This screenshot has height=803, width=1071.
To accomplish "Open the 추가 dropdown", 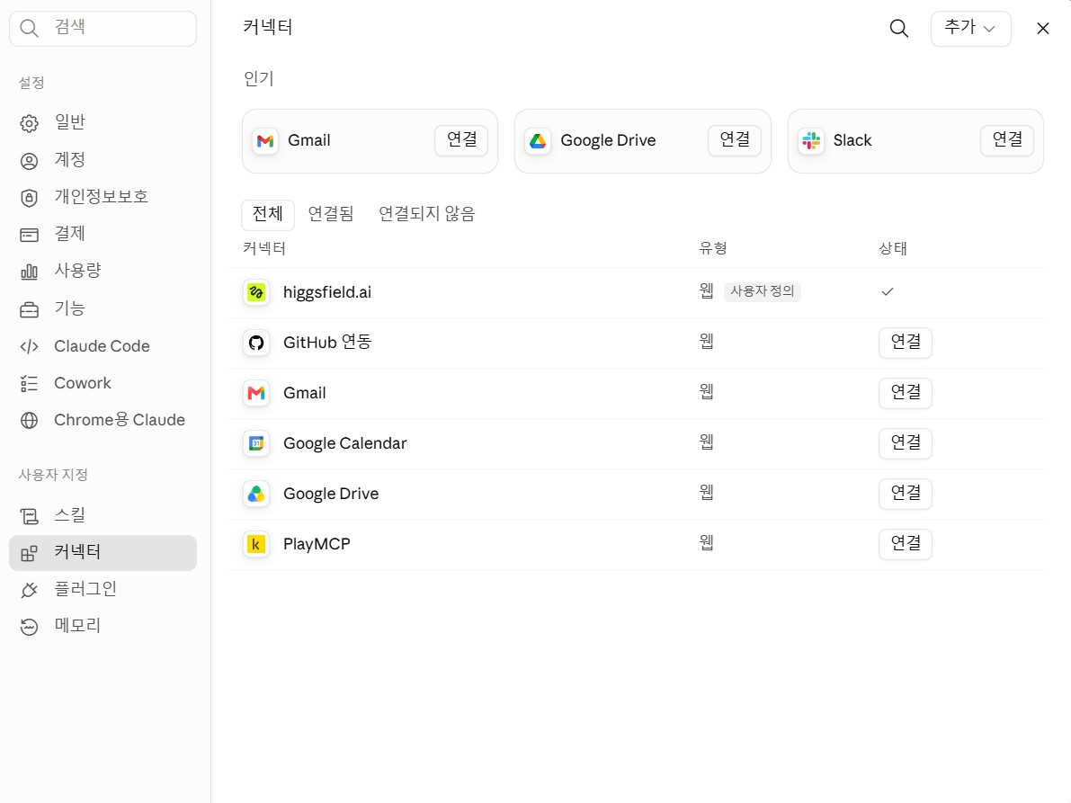I will tap(970, 29).
